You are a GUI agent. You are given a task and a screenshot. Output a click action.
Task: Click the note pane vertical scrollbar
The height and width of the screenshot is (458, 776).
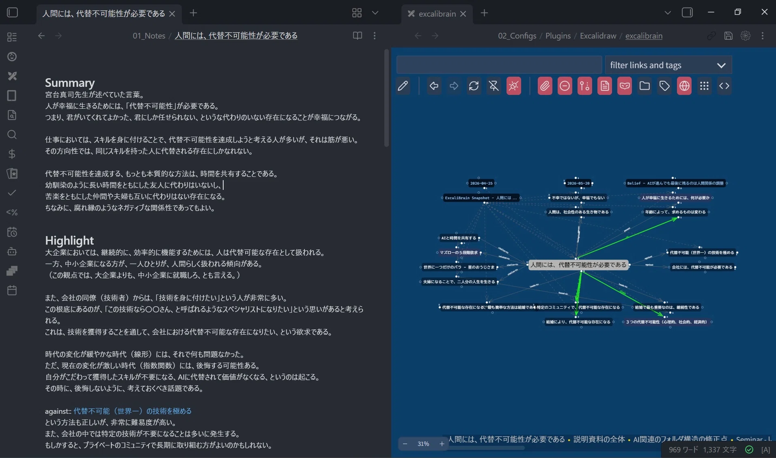386,98
